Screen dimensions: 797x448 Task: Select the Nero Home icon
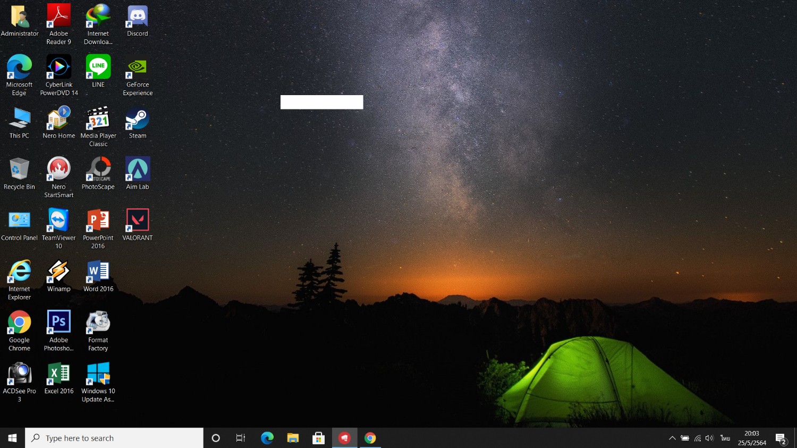[x=59, y=123]
